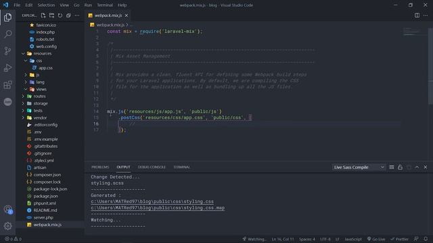Click the New File icon in Explorer
Screen dimensions: 433x243
(x=43, y=16)
